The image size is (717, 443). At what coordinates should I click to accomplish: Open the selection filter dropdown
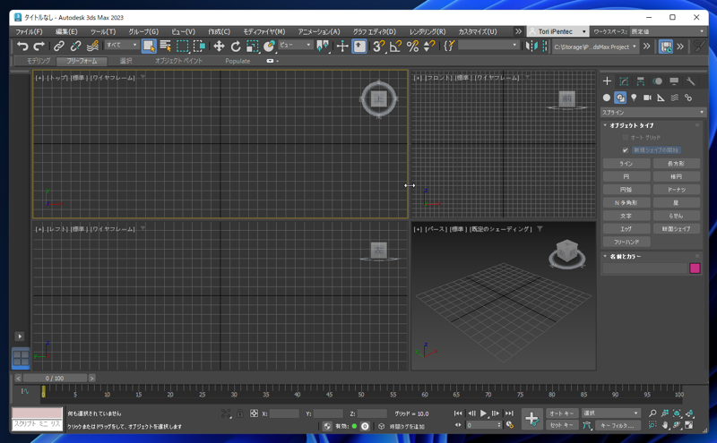[122, 45]
